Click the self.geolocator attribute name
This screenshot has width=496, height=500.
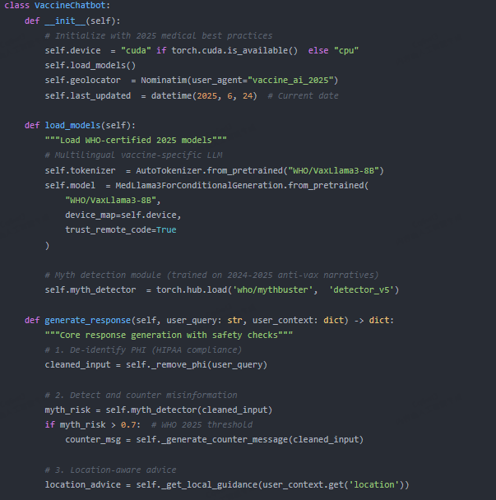[x=82, y=80]
